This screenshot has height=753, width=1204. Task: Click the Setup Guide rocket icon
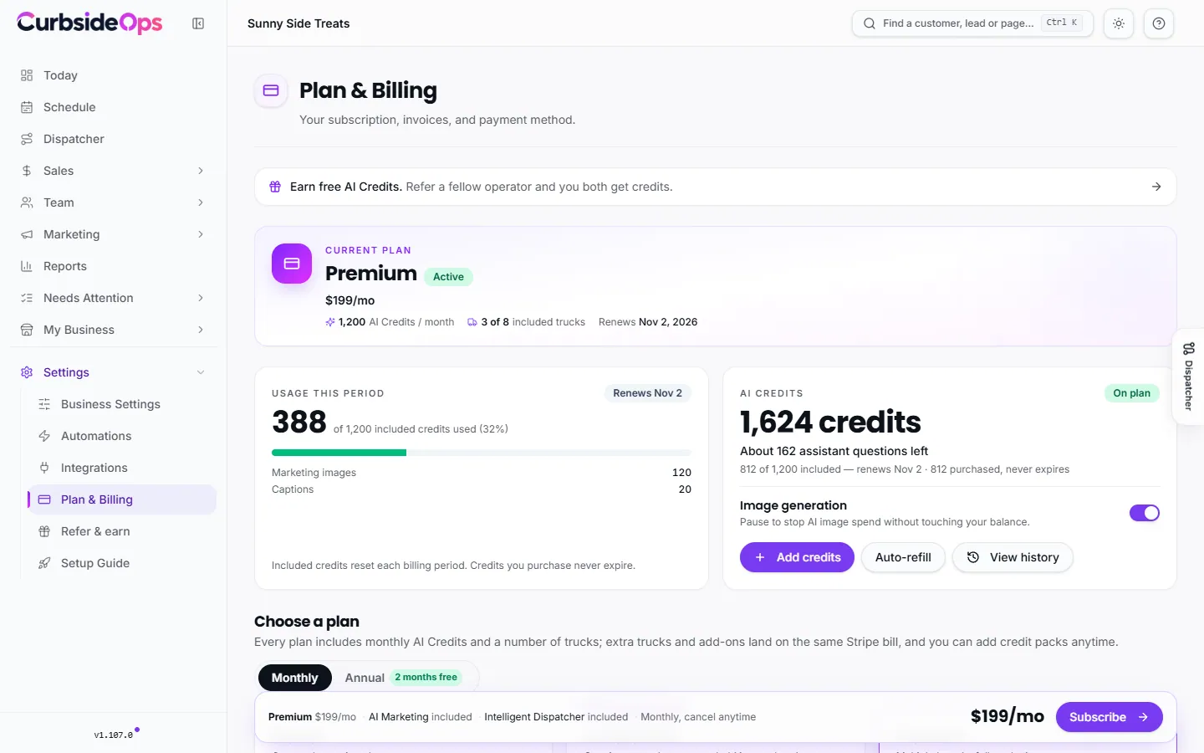(44, 563)
